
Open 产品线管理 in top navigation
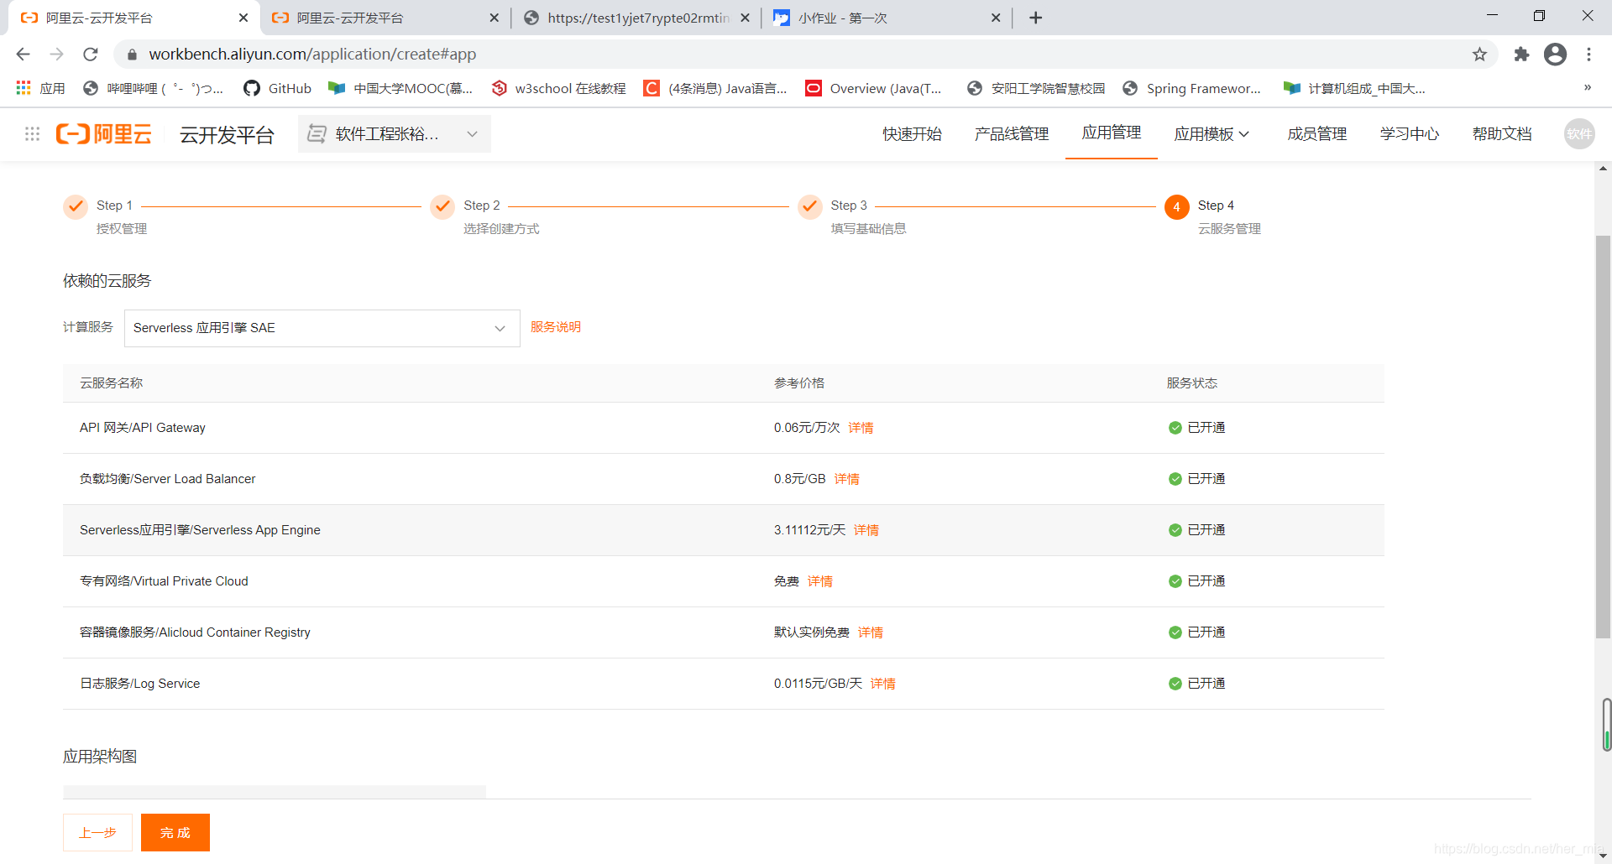click(x=1011, y=134)
